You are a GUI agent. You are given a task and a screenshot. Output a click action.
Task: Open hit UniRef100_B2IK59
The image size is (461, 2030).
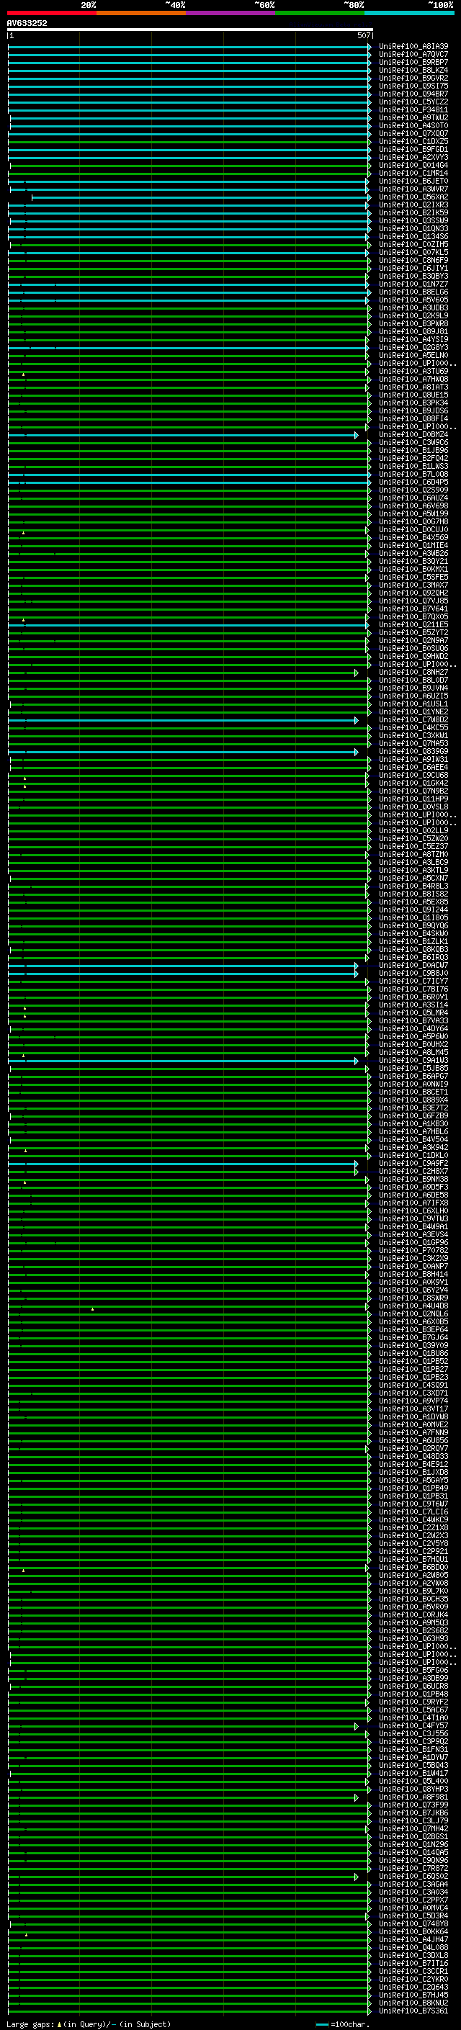click(413, 212)
